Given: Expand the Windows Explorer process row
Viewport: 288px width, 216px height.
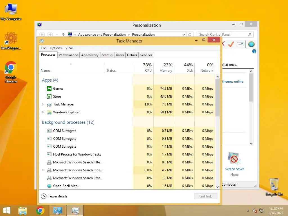Looking at the screenshot, I should (x=43, y=112).
